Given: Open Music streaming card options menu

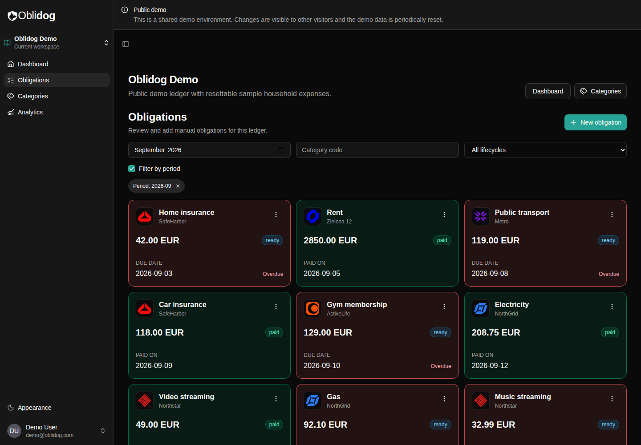Looking at the screenshot, I should pos(612,399).
